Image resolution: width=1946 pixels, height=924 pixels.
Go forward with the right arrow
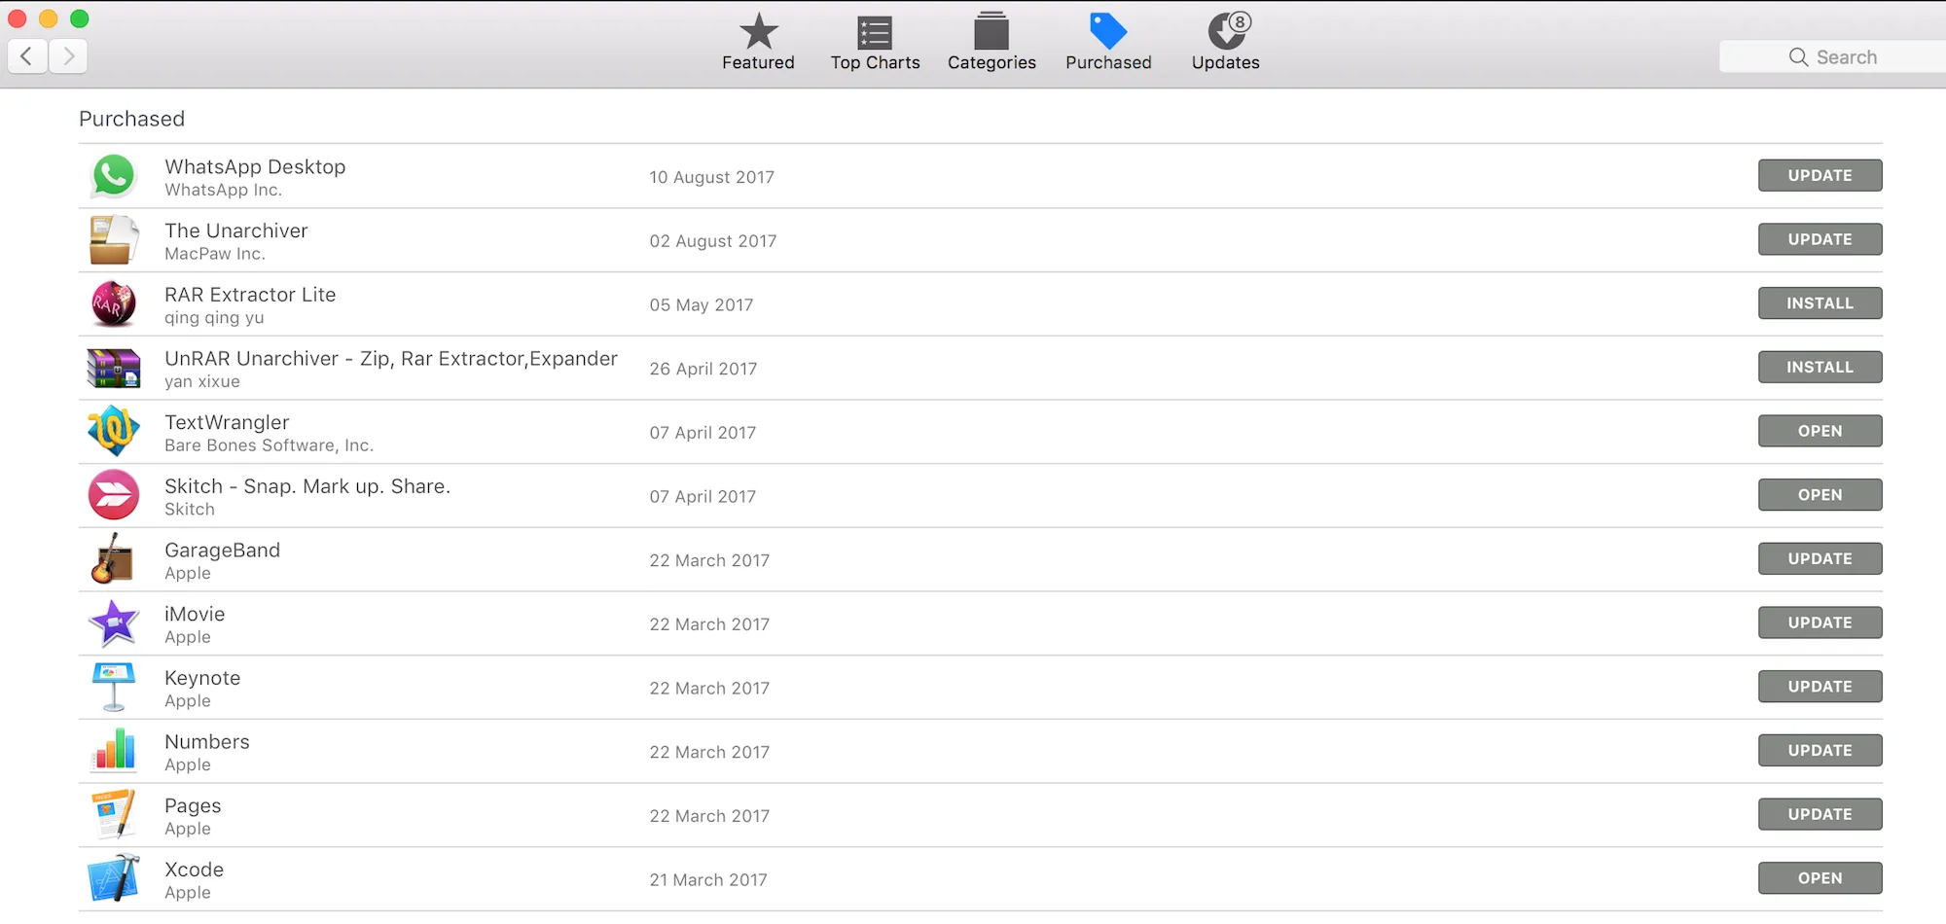68,56
